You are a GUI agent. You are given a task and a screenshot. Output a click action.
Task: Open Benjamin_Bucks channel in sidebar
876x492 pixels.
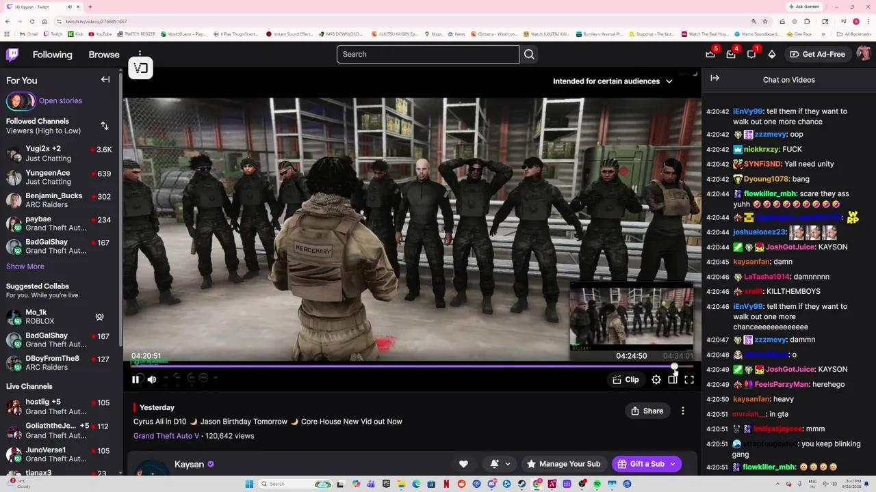59,200
